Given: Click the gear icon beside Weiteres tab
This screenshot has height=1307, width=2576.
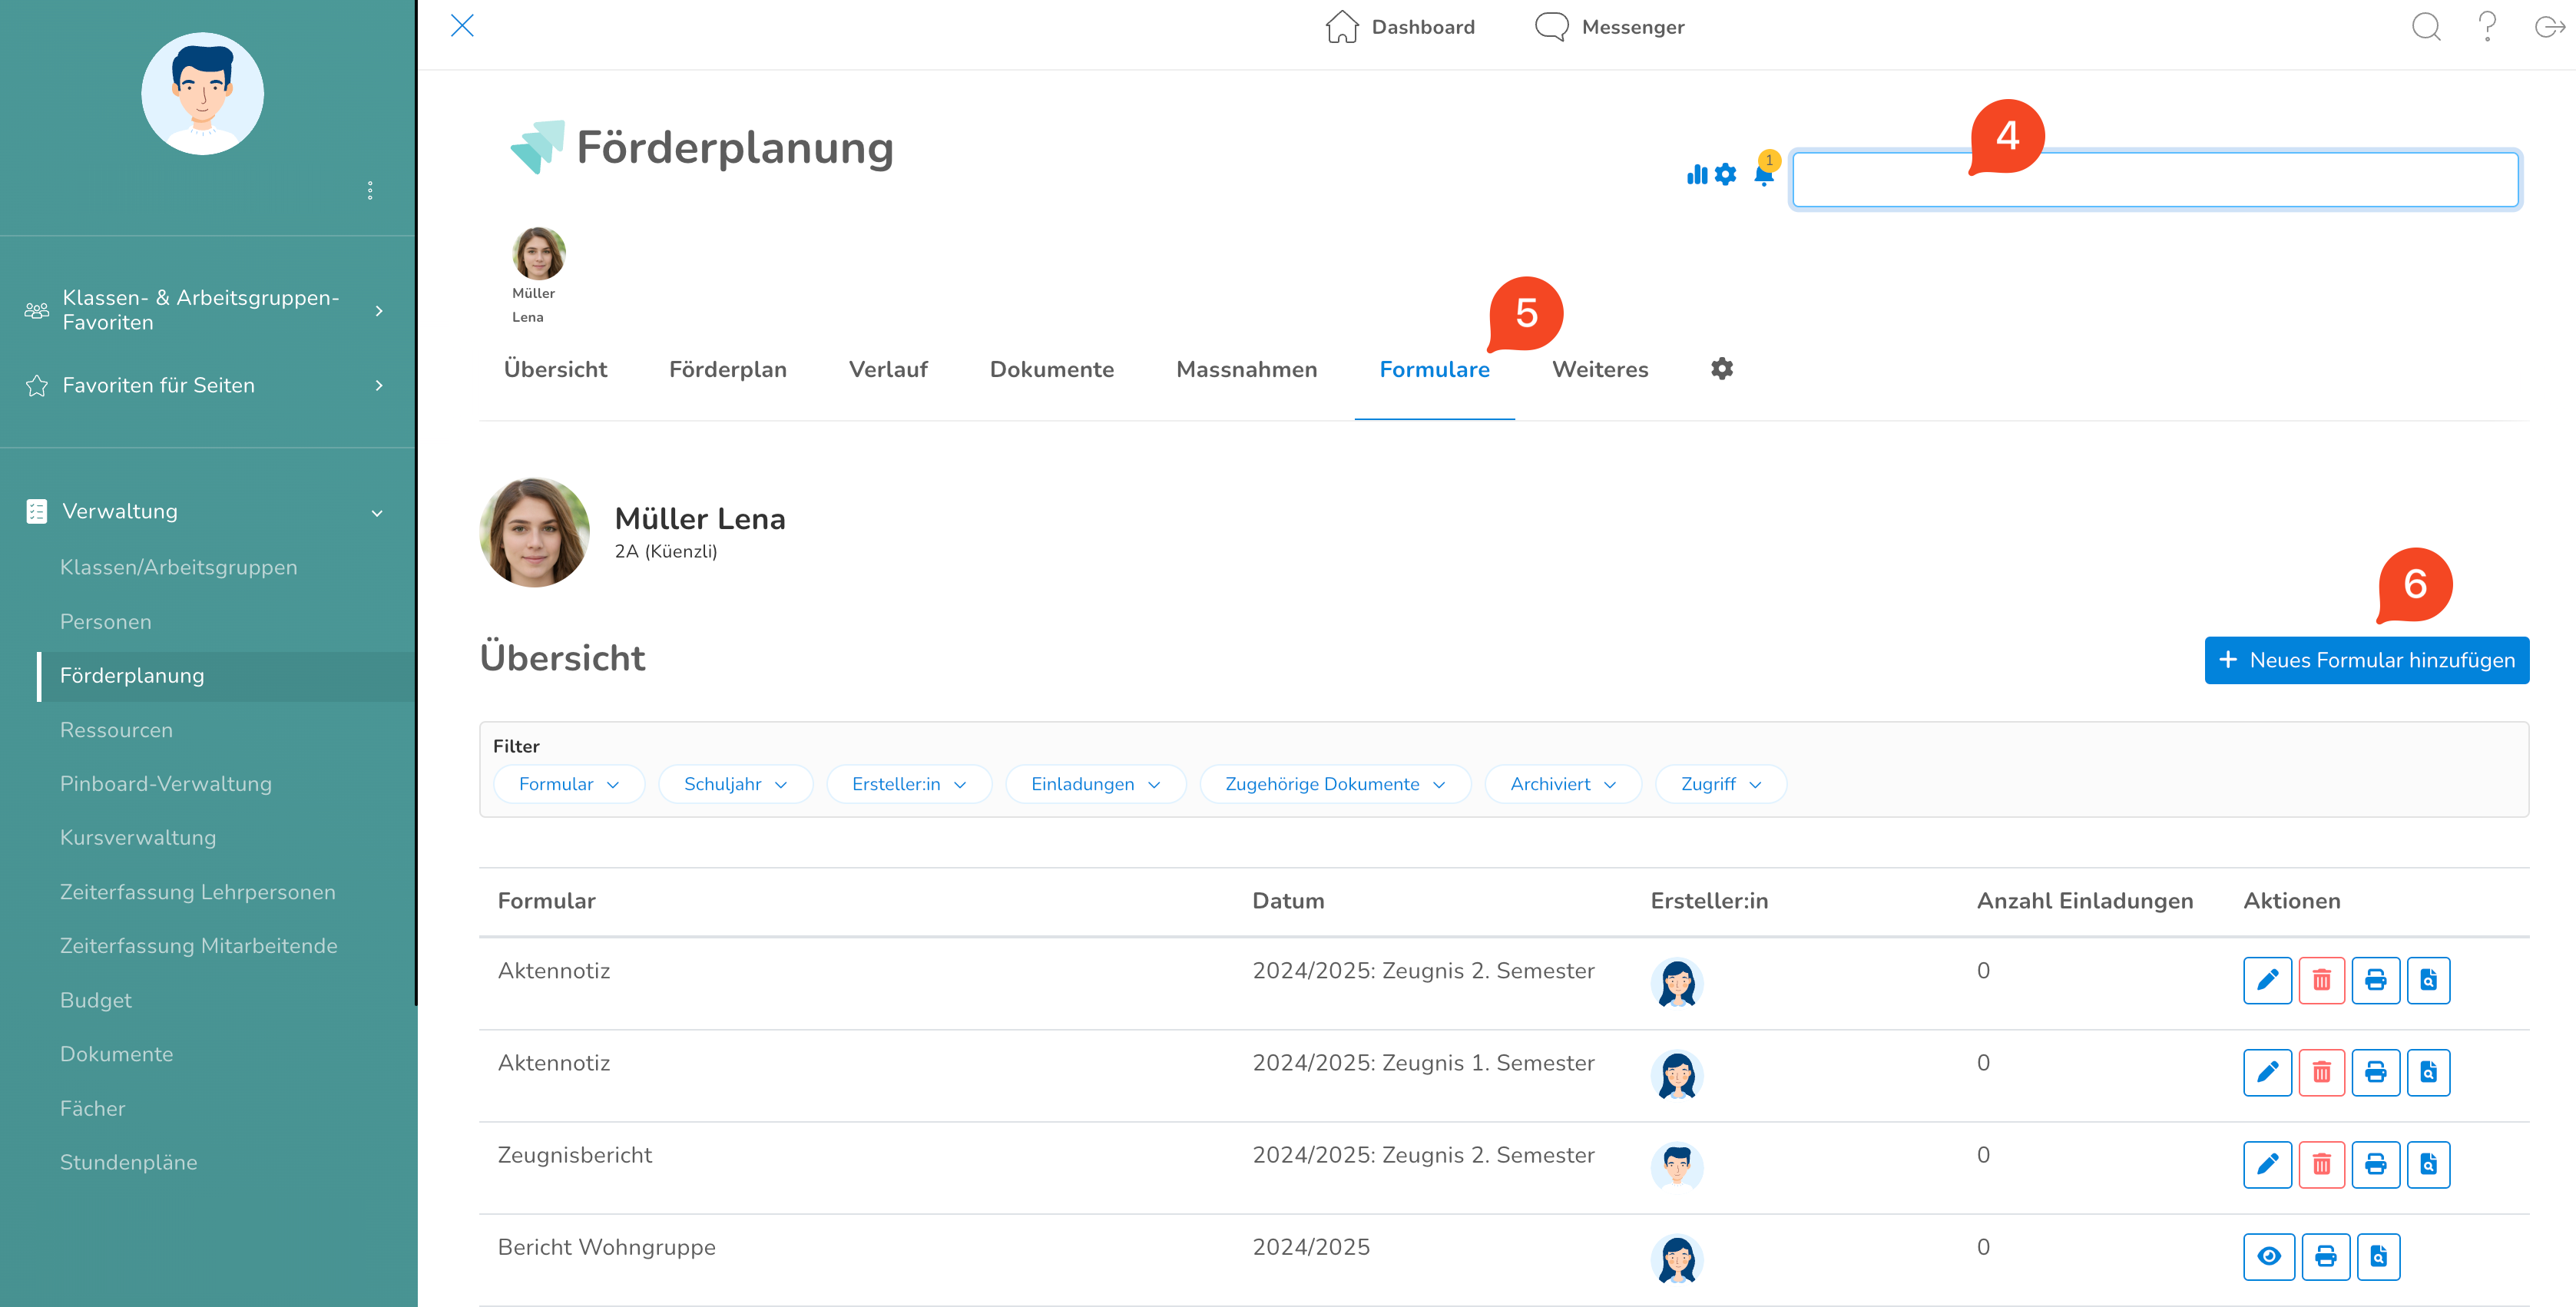Looking at the screenshot, I should click(1721, 369).
